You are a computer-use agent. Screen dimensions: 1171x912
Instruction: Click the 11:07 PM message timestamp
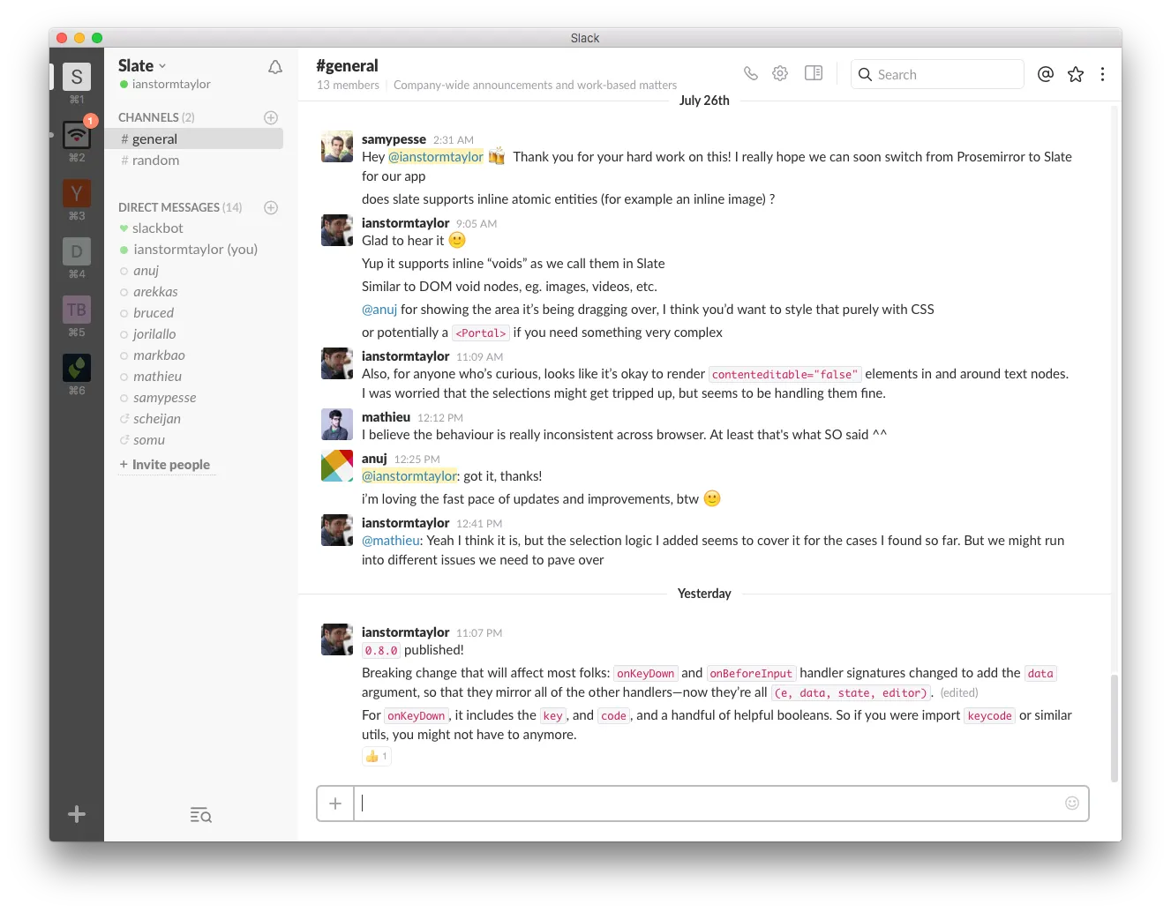pyautogui.click(x=479, y=632)
